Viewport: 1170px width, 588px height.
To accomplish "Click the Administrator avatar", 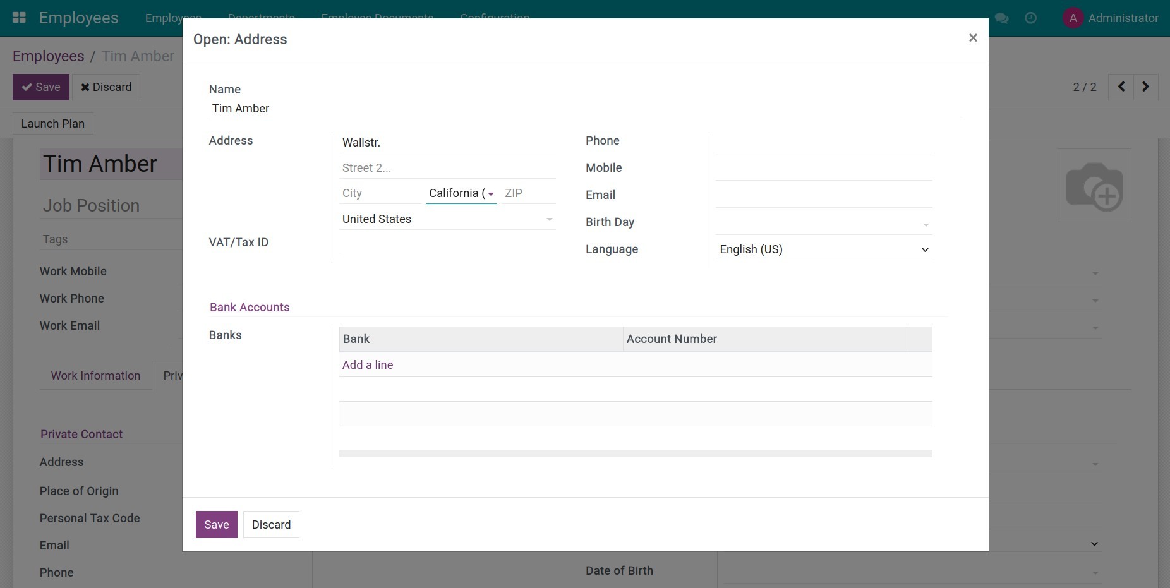I will [1072, 18].
